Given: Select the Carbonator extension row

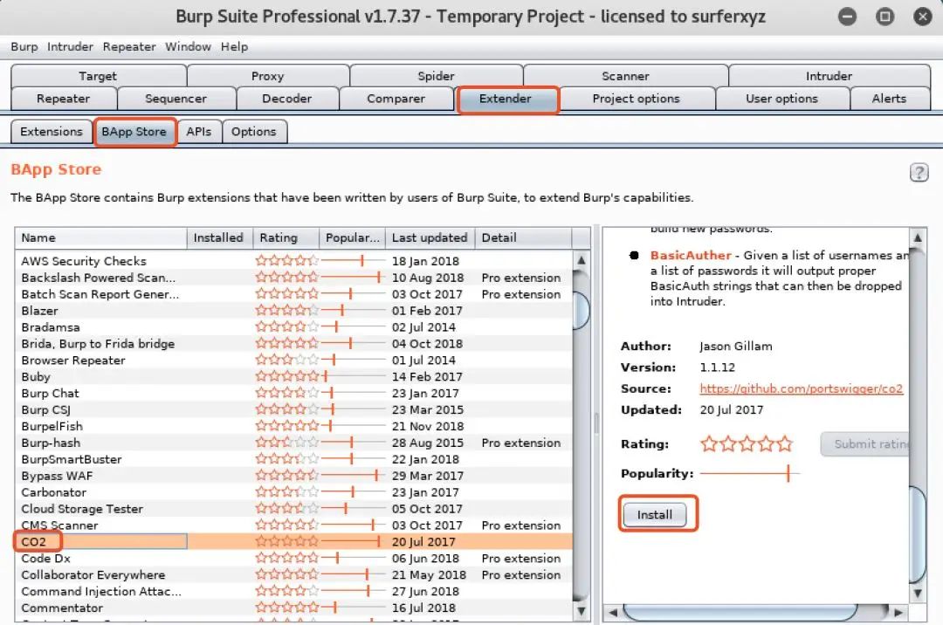Looking at the screenshot, I should tap(293, 492).
